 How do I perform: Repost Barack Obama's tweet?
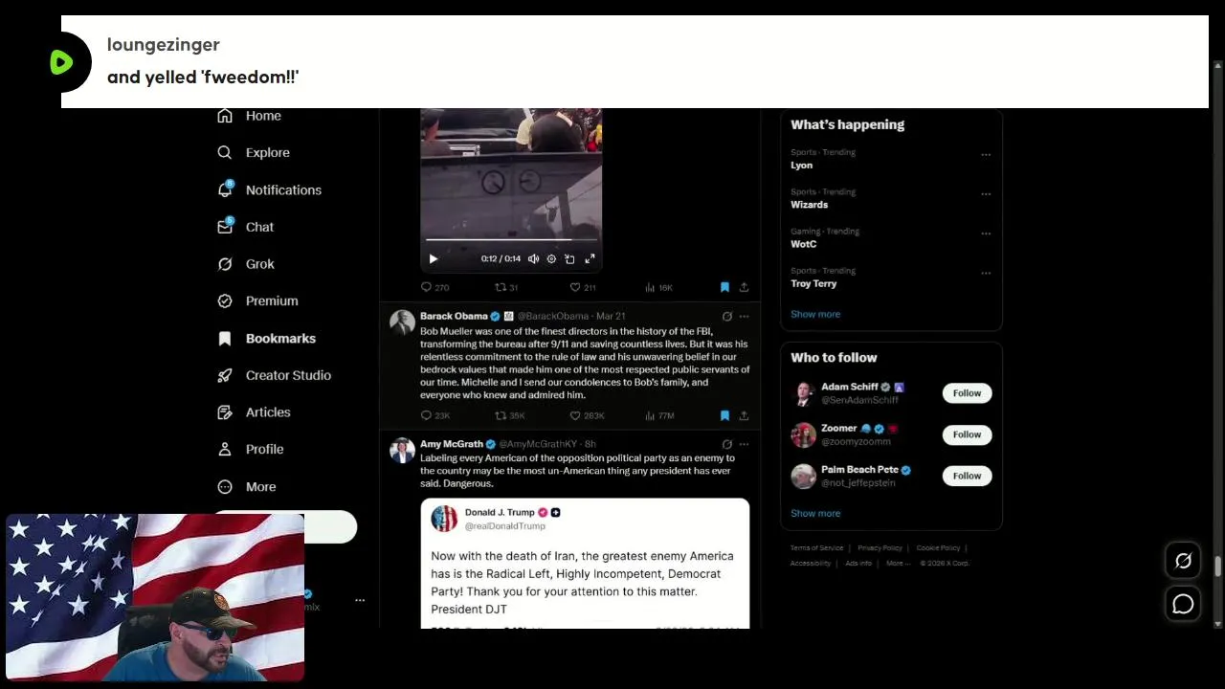509,415
